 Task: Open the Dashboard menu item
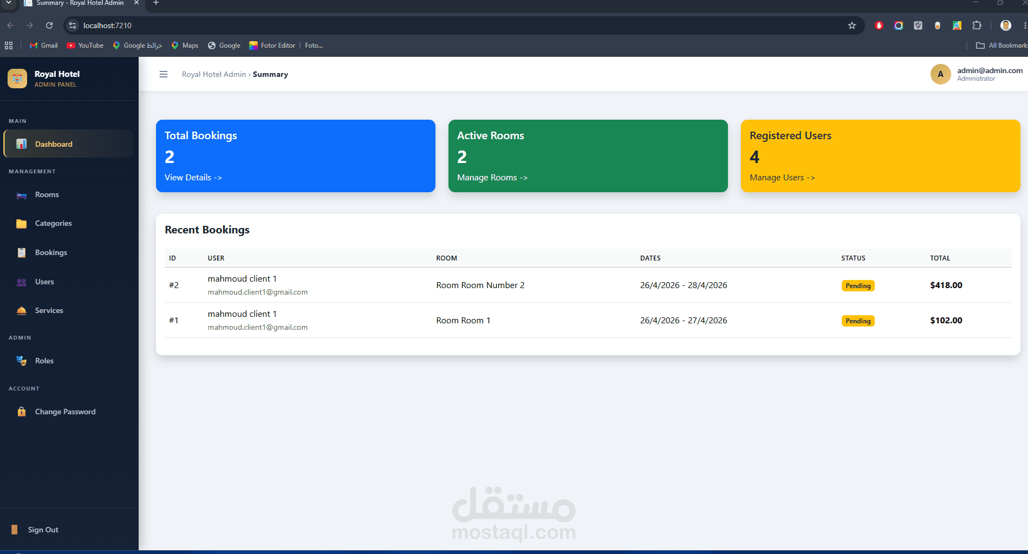pos(68,144)
